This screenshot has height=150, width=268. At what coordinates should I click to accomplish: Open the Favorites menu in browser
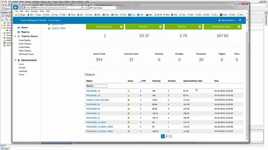coord(34,11)
